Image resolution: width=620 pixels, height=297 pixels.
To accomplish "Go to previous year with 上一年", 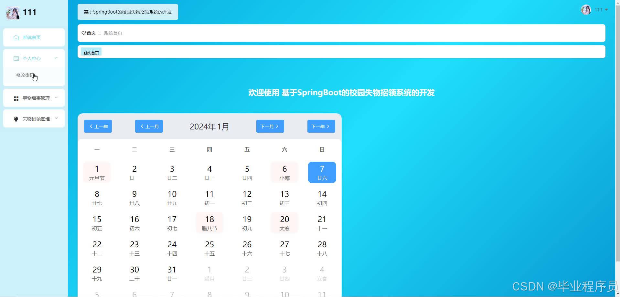I will (x=98, y=126).
